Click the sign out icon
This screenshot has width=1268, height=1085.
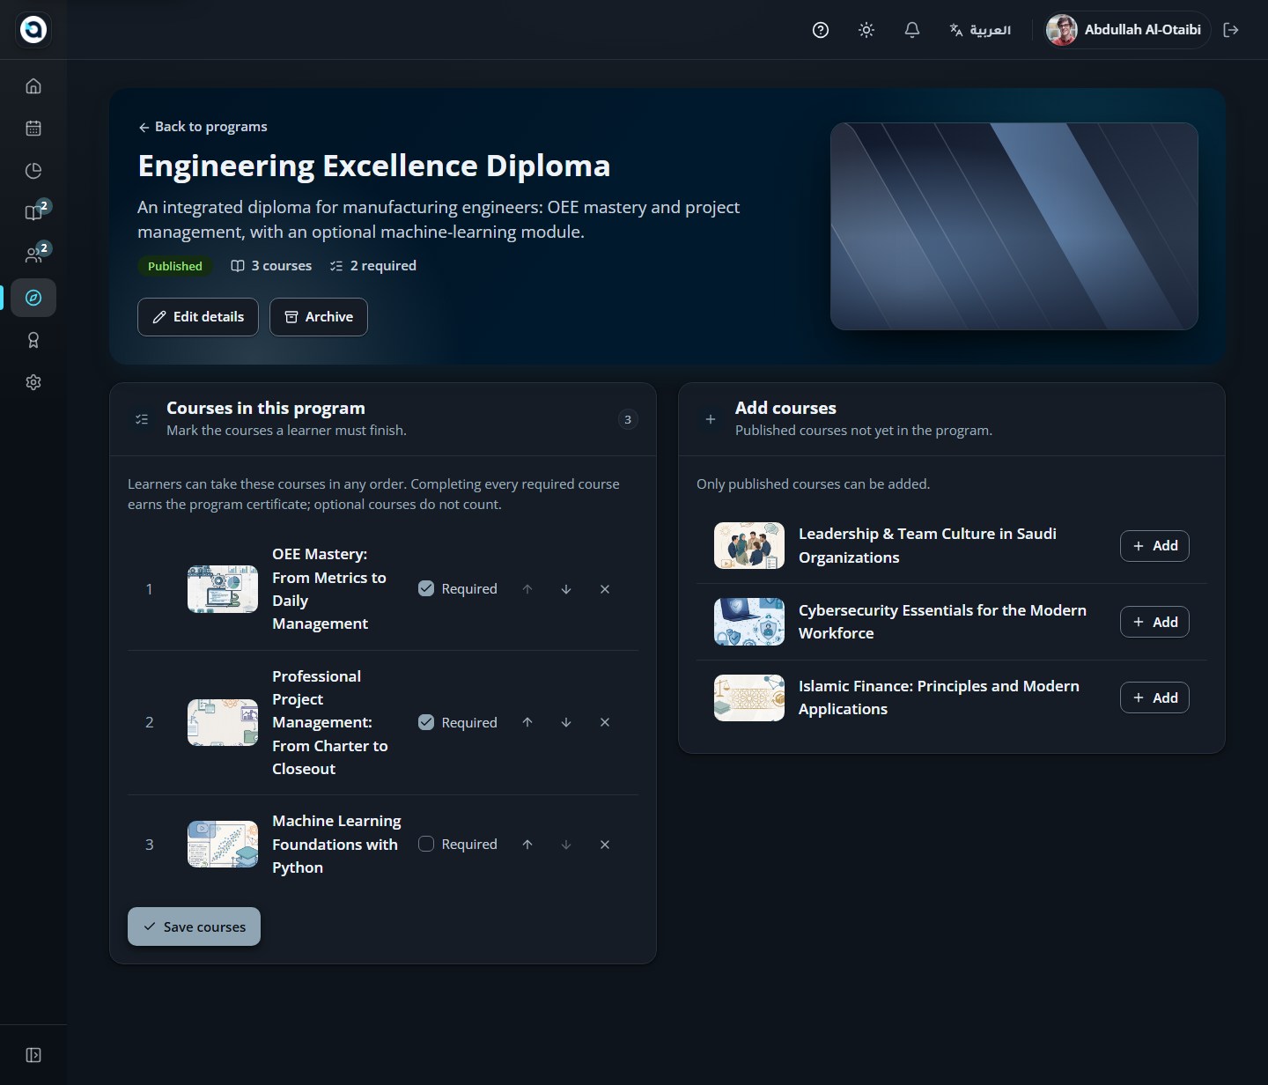(1231, 30)
